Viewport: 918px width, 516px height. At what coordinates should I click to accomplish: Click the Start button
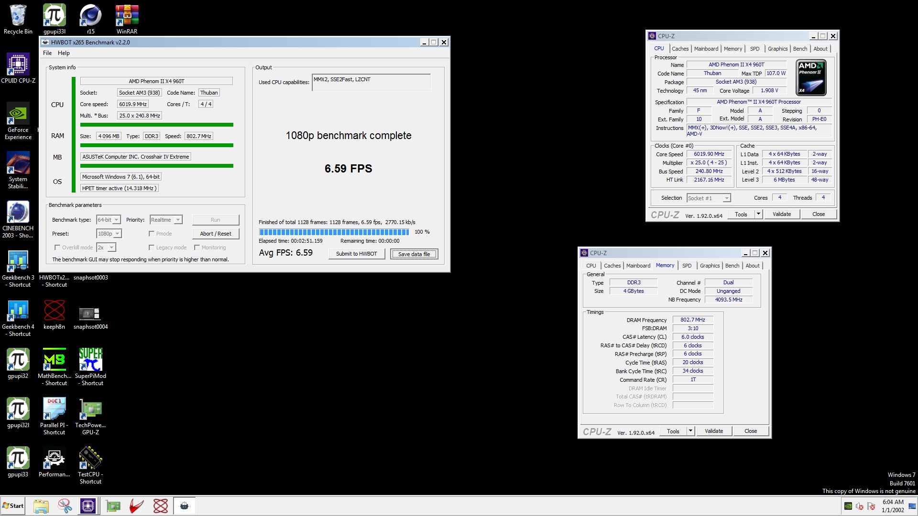click(13, 506)
